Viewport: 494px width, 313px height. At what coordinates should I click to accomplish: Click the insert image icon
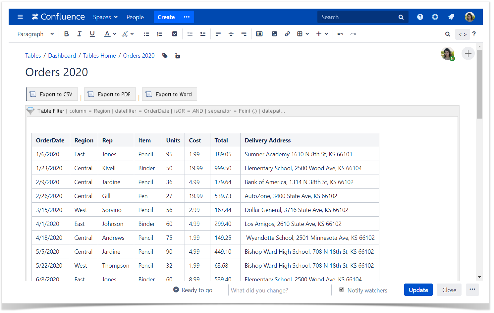(x=274, y=34)
